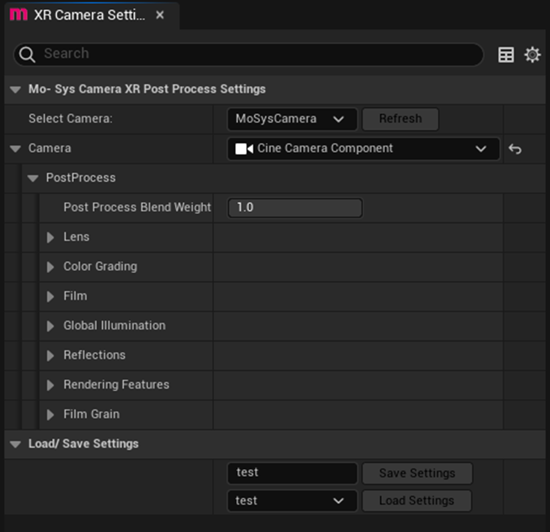Expand the Film section
Viewport: 550px width, 532px height.
[x=51, y=296]
